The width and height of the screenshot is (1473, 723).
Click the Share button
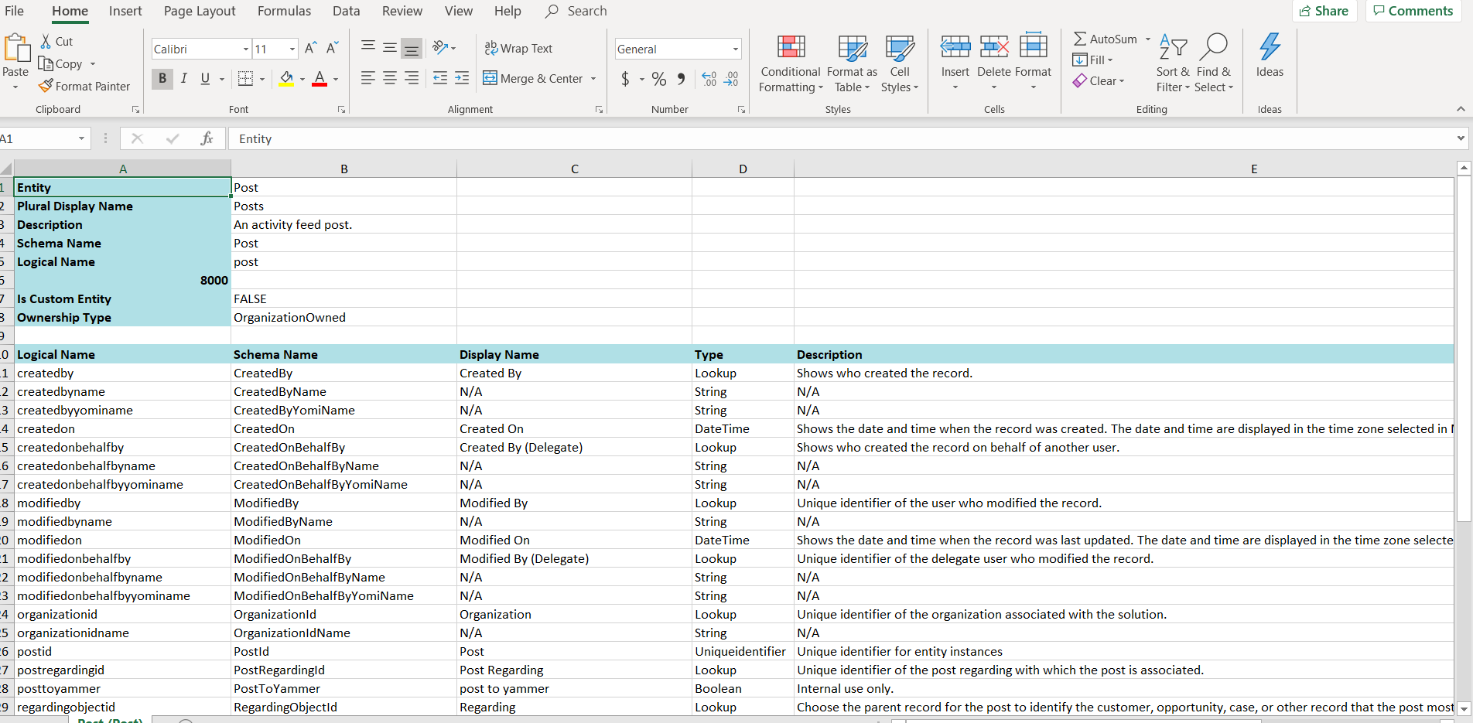[x=1324, y=11]
